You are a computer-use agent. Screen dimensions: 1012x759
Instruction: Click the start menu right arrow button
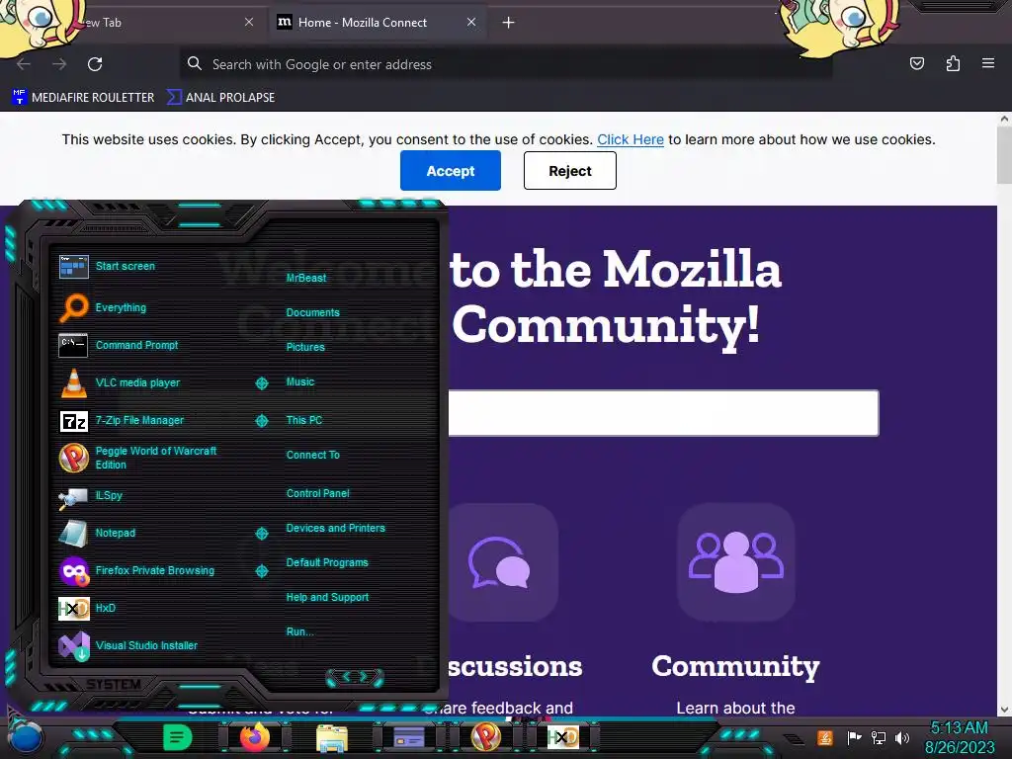(364, 676)
